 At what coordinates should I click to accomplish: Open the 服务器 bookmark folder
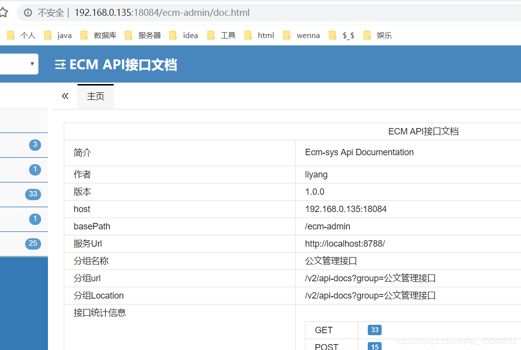click(x=143, y=35)
